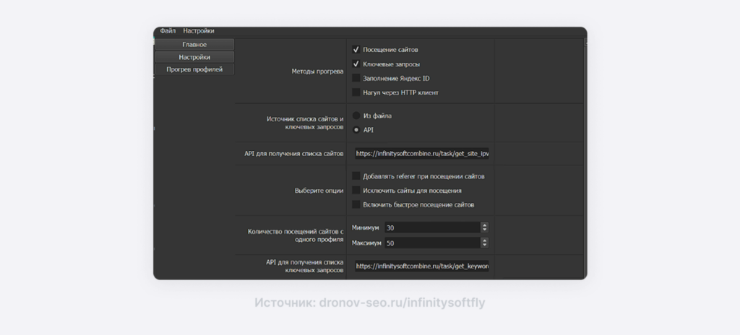This screenshot has height=335, width=740.
Task: Go to the Главное sidebar section
Action: (194, 45)
